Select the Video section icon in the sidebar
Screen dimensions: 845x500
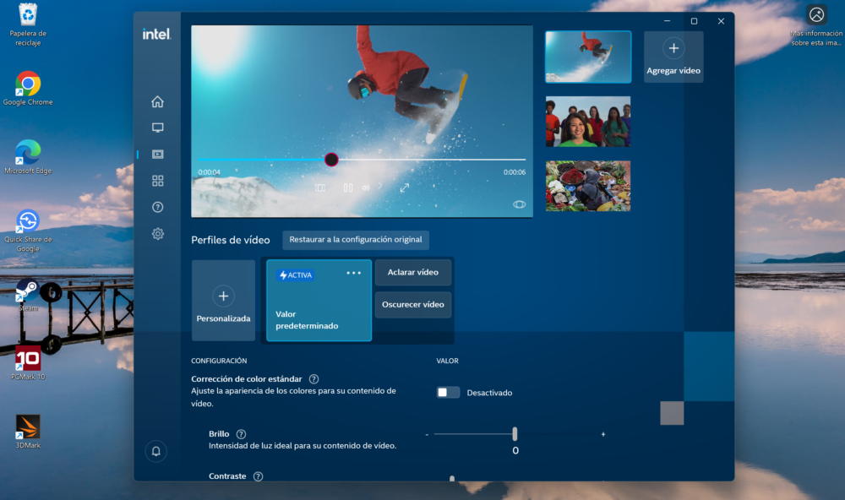pos(157,154)
